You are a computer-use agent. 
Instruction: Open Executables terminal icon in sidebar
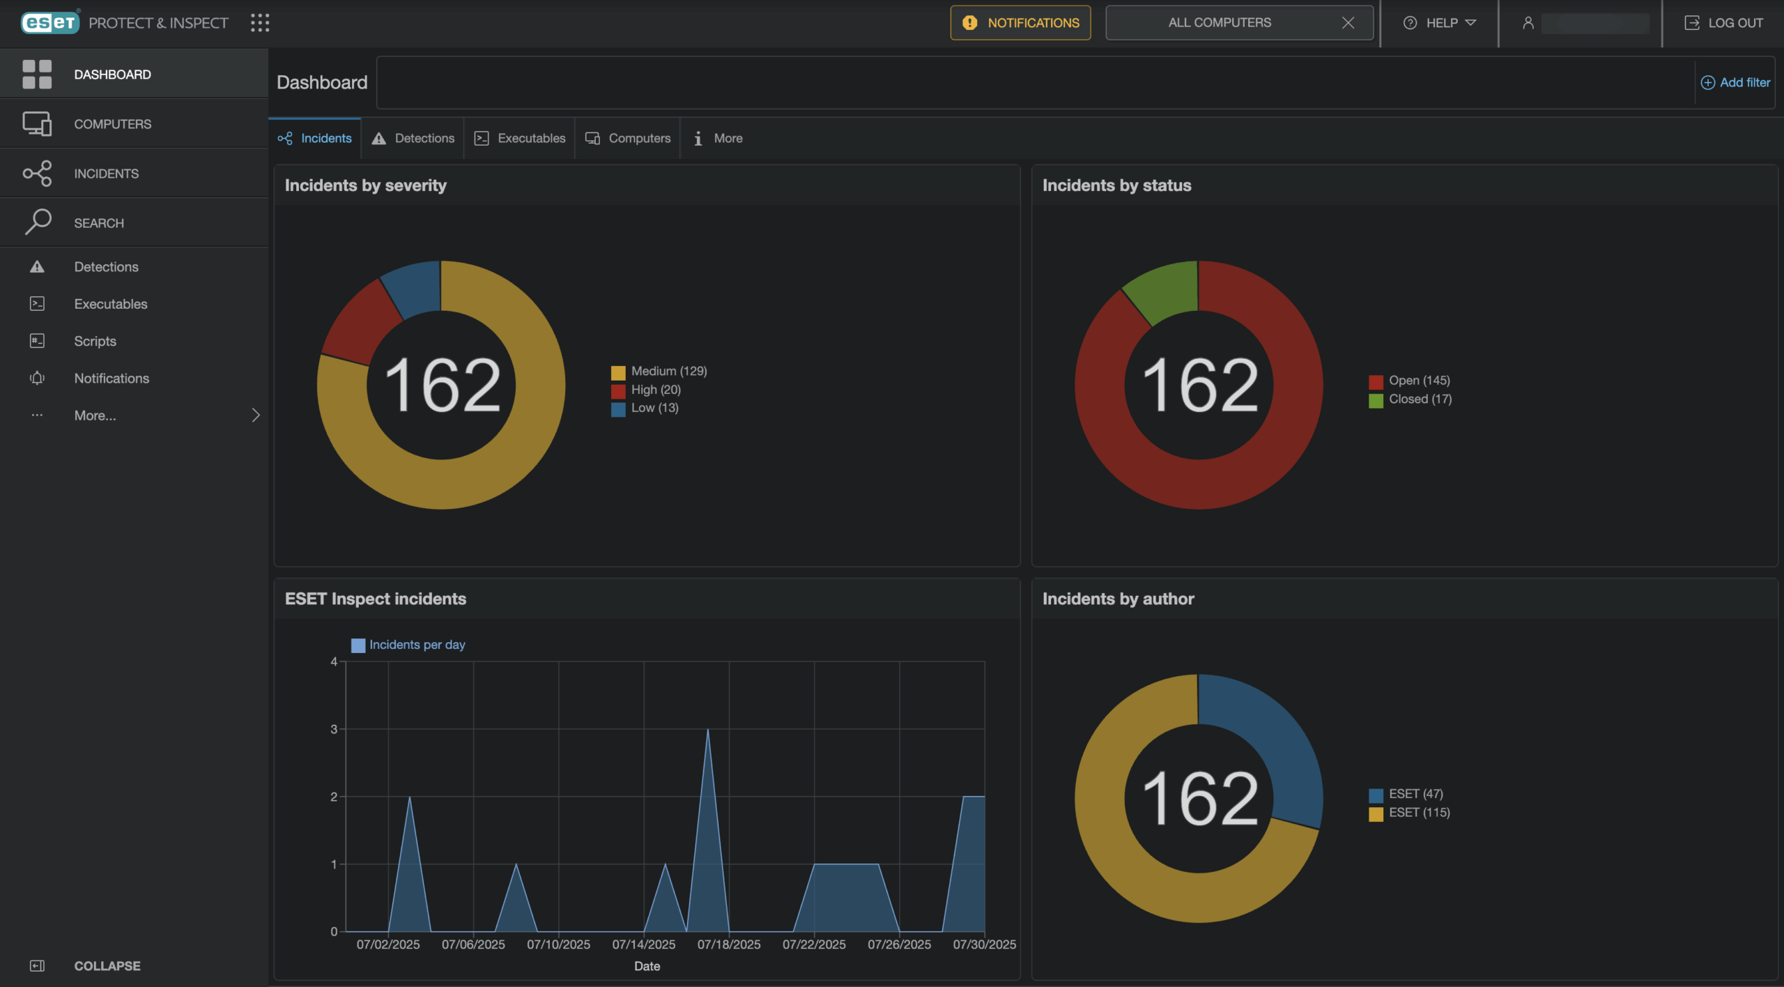click(x=37, y=304)
